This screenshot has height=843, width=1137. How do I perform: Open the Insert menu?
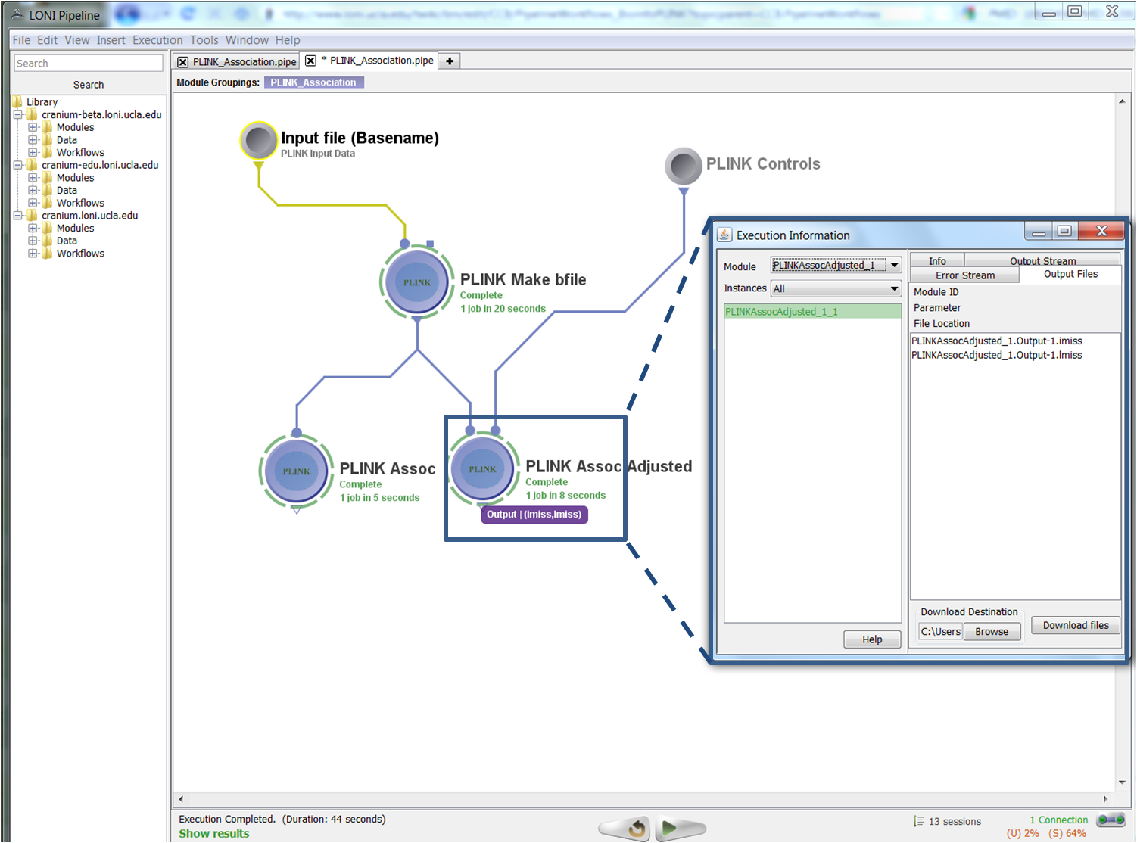(x=111, y=40)
